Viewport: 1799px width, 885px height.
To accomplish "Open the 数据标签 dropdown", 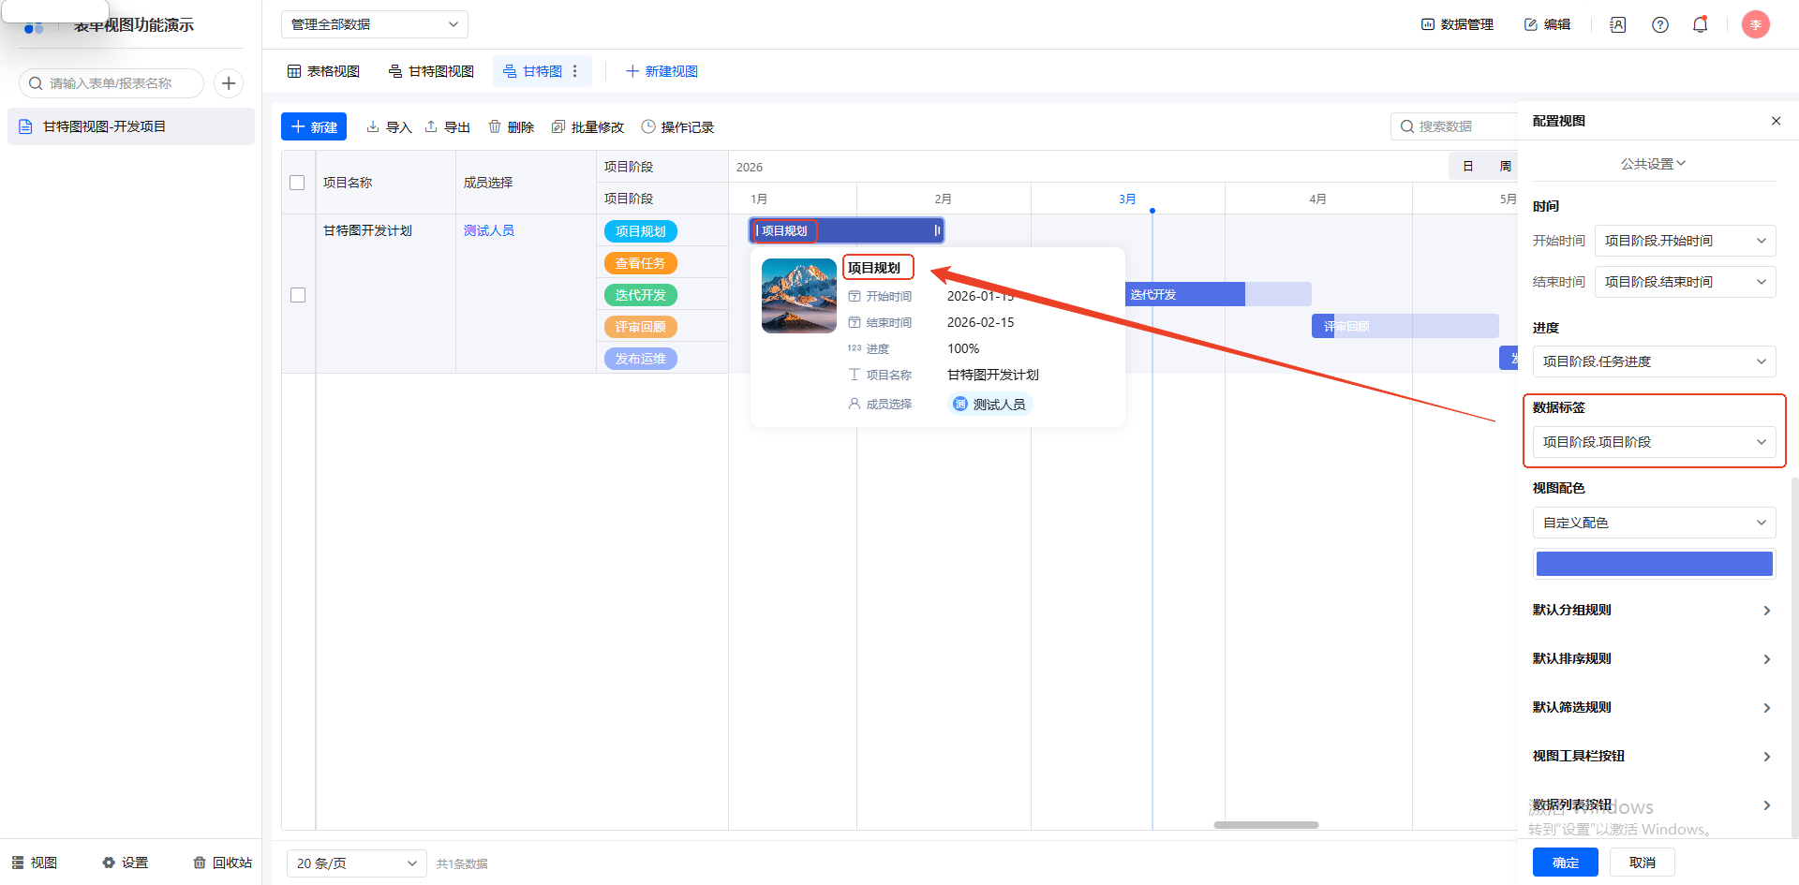I will (x=1654, y=442).
